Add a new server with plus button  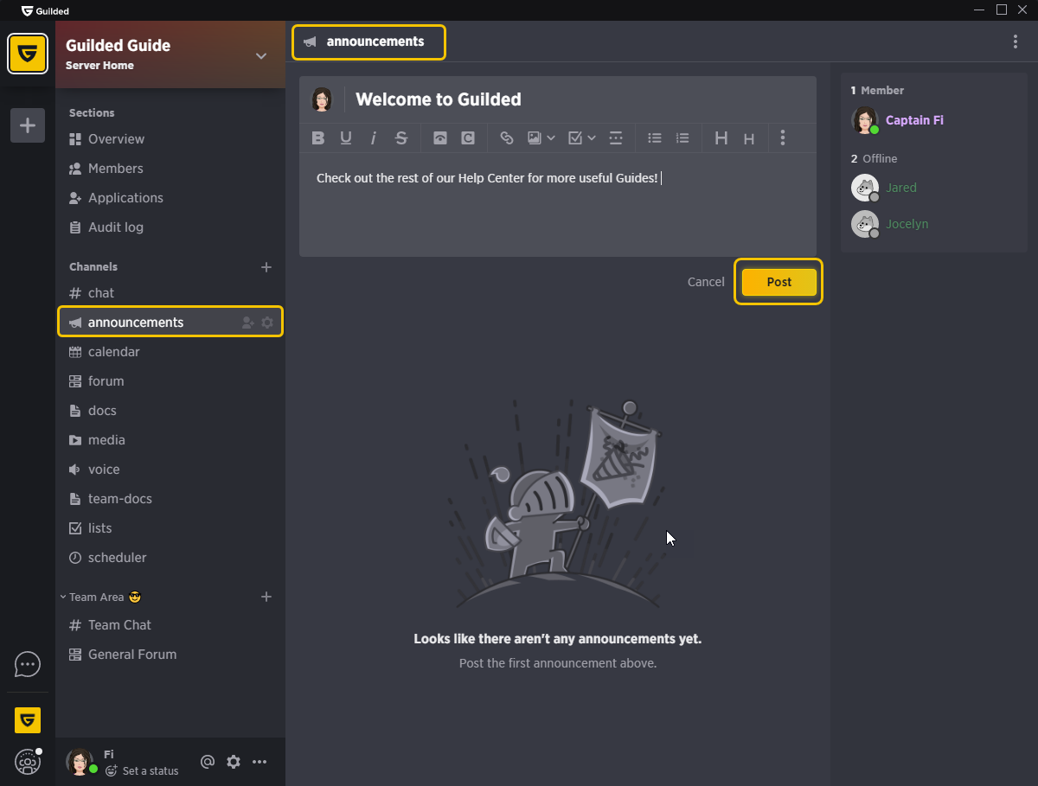tap(28, 125)
